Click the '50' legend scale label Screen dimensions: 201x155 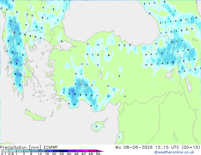[98, 154]
